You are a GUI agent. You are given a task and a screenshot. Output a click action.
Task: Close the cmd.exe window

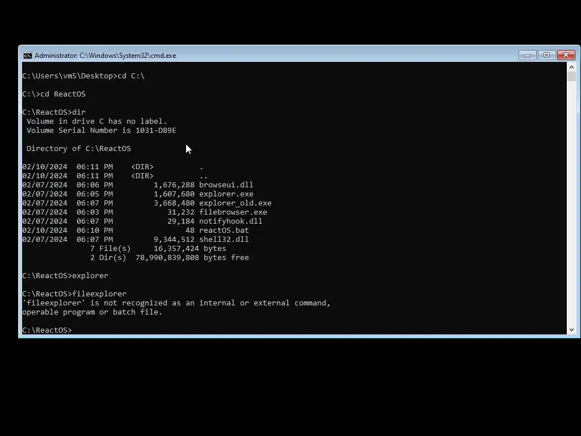tap(566, 55)
